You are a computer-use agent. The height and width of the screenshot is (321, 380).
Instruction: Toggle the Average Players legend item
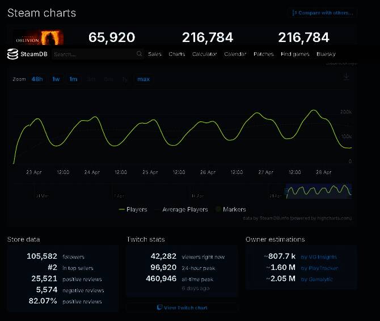[180, 209]
